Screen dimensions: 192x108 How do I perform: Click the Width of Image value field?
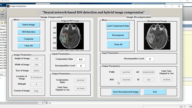(x=37, y=65)
